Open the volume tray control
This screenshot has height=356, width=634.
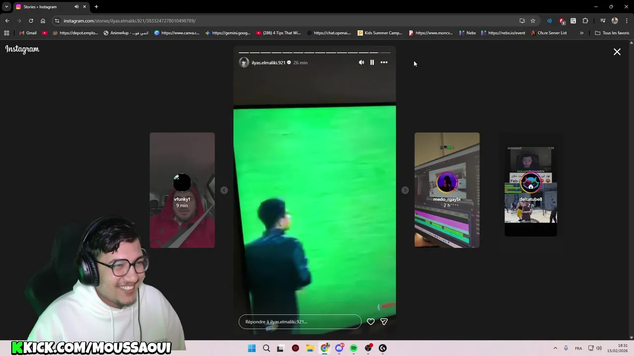click(599, 348)
